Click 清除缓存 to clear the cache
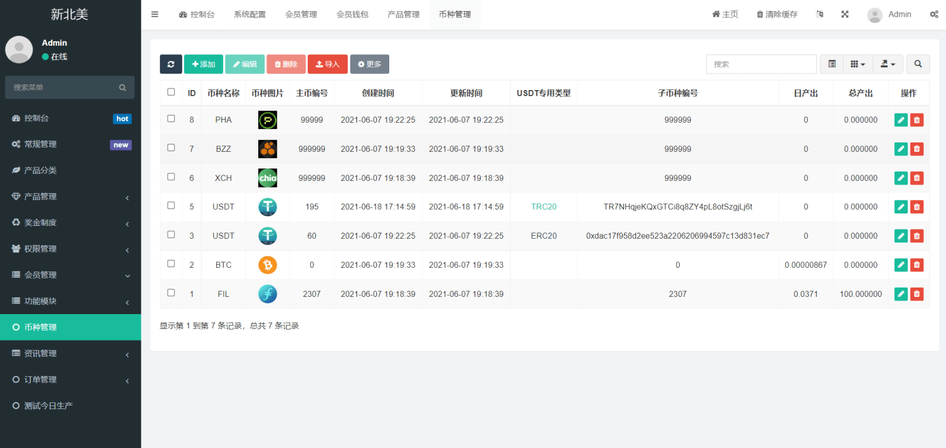Screen dimensions: 946x448 pyautogui.click(x=775, y=14)
